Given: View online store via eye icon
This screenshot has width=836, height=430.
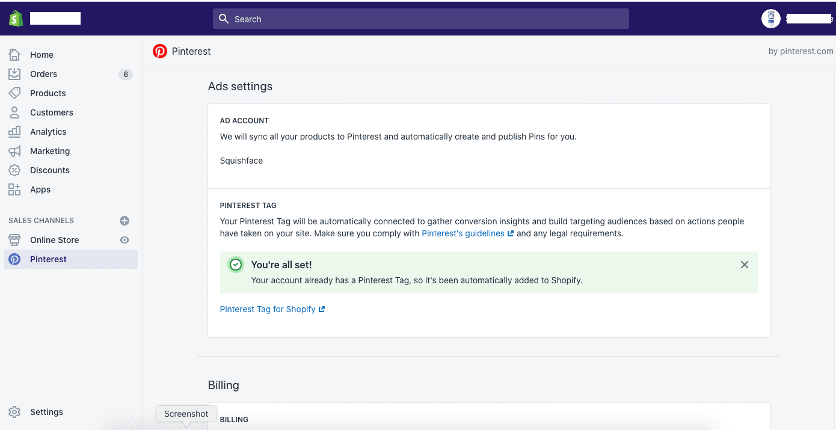Looking at the screenshot, I should [x=124, y=240].
